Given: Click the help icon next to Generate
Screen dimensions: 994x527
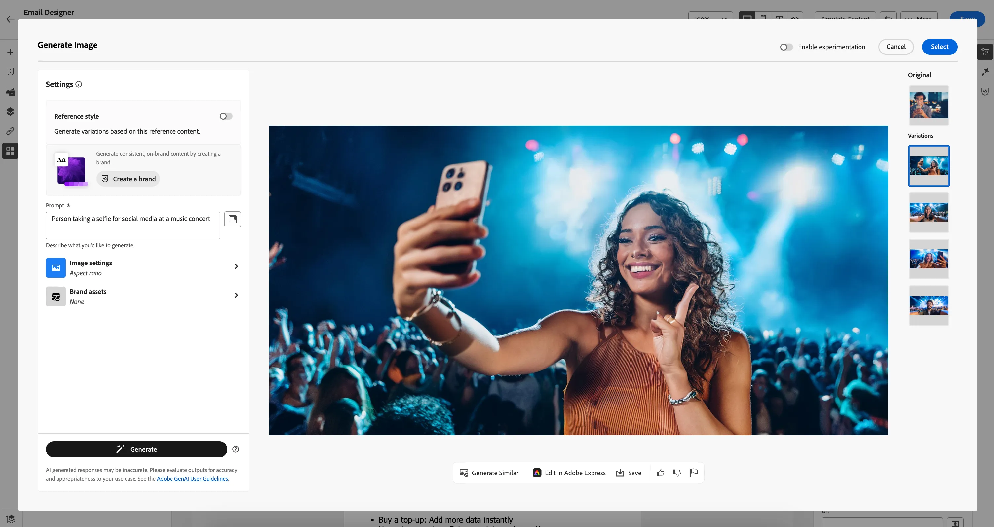Looking at the screenshot, I should (236, 449).
